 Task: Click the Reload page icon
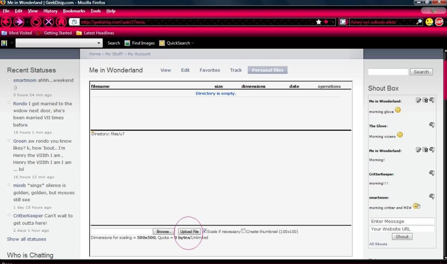tap(36, 22)
